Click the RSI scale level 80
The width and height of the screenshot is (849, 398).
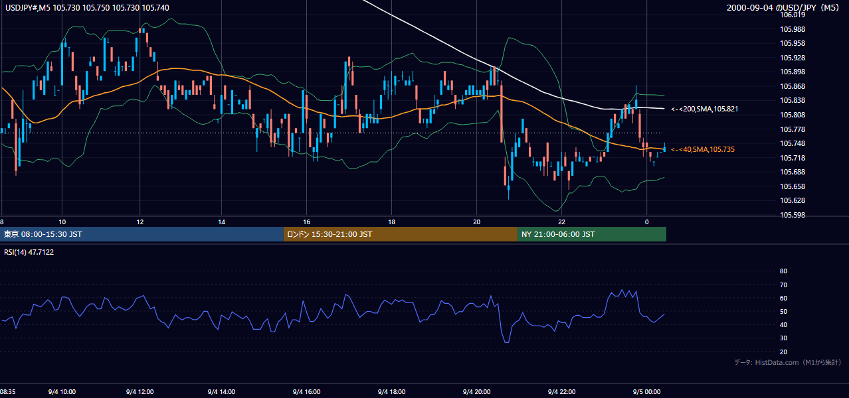point(783,271)
